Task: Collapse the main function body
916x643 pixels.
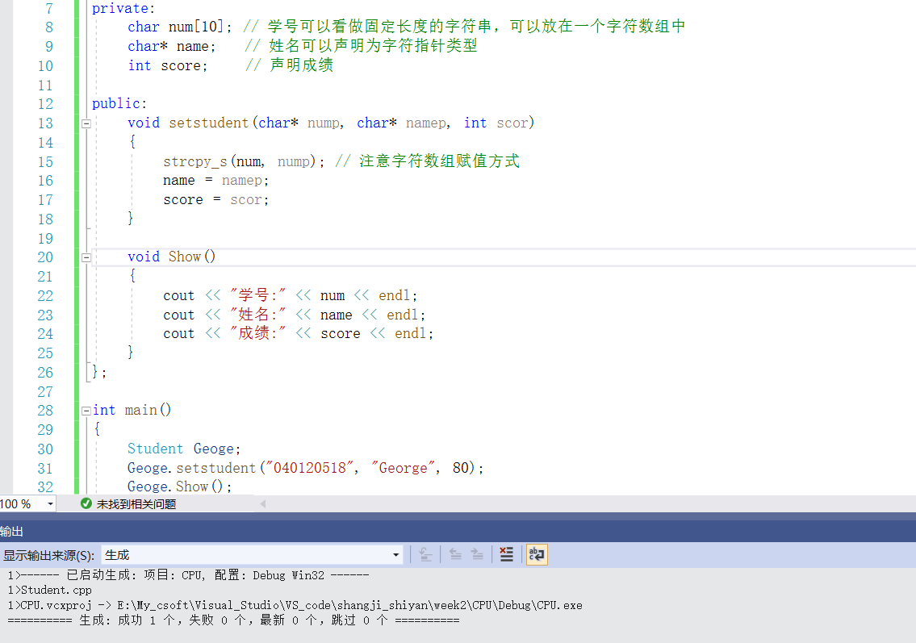Action: 86,409
